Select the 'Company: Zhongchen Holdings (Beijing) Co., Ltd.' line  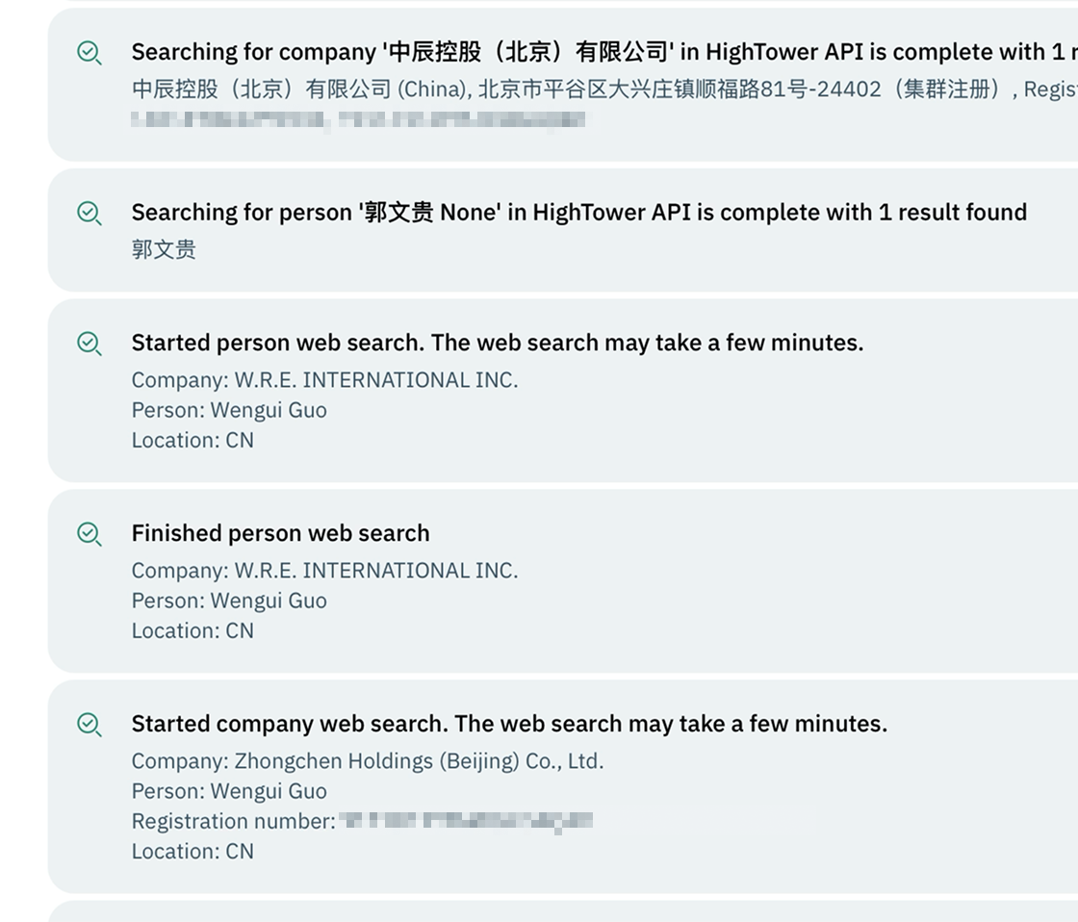pos(368,761)
